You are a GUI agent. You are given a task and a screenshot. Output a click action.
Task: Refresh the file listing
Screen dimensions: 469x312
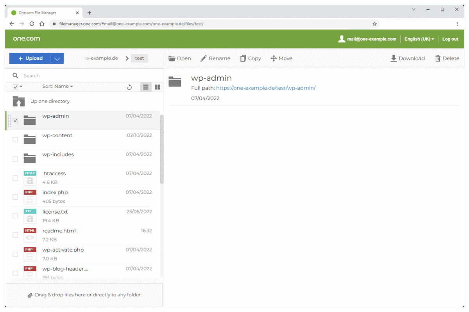coord(129,87)
